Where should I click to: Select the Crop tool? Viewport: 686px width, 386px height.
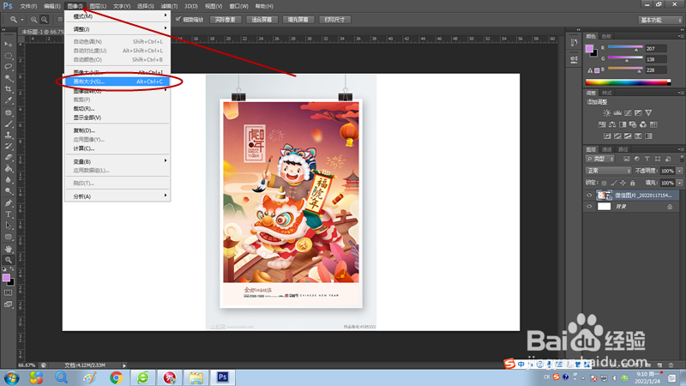[9, 89]
